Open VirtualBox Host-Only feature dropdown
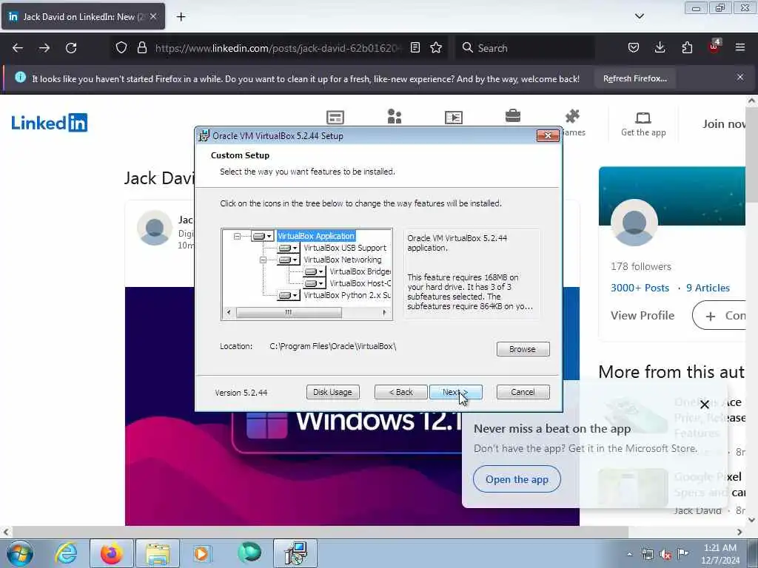 click(314, 283)
